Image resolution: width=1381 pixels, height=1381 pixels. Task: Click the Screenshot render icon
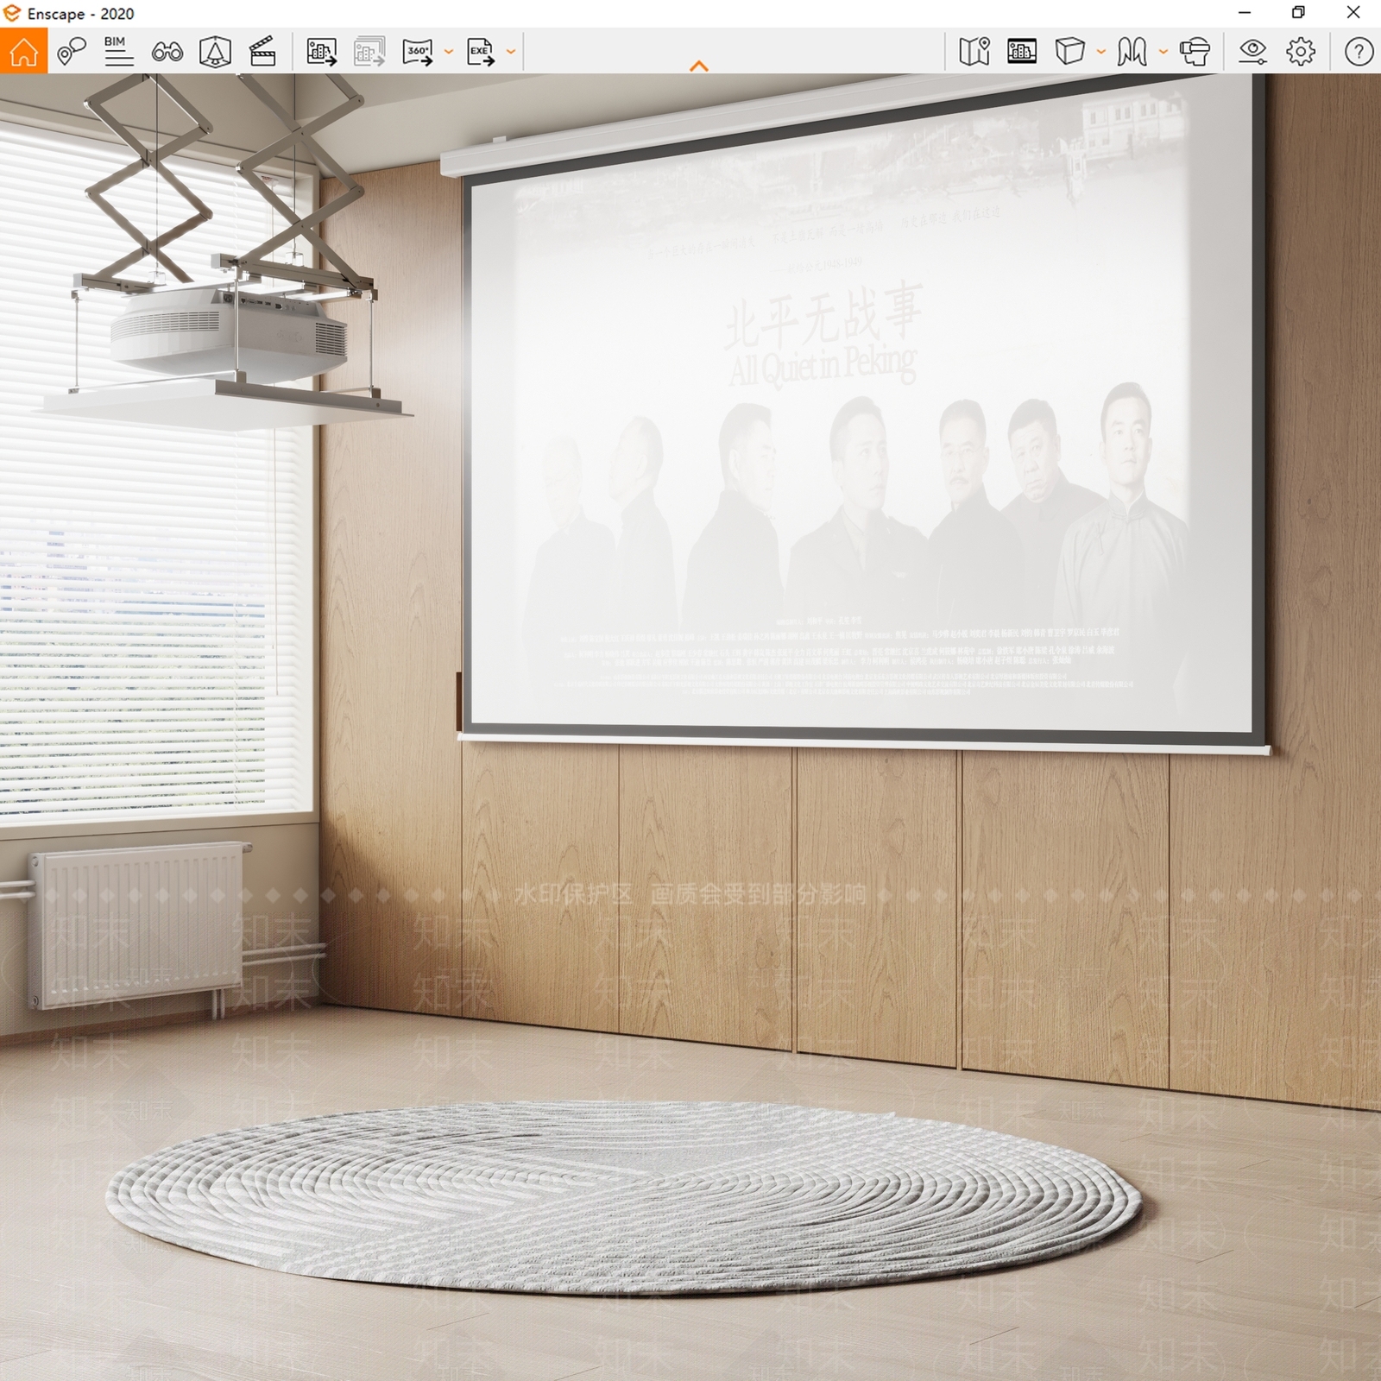click(321, 52)
